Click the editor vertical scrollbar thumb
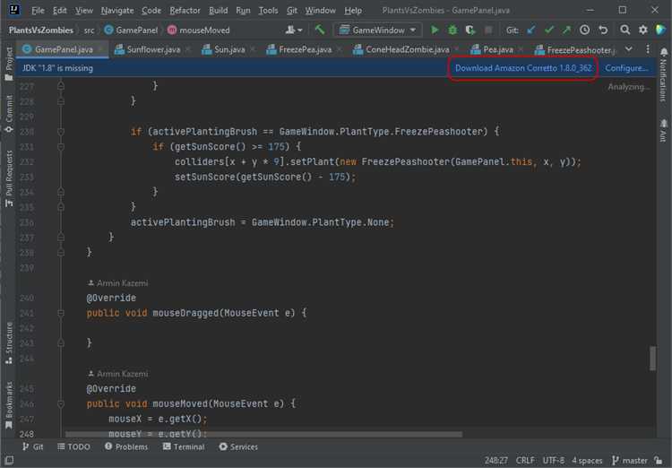The image size is (672, 468). point(652,359)
